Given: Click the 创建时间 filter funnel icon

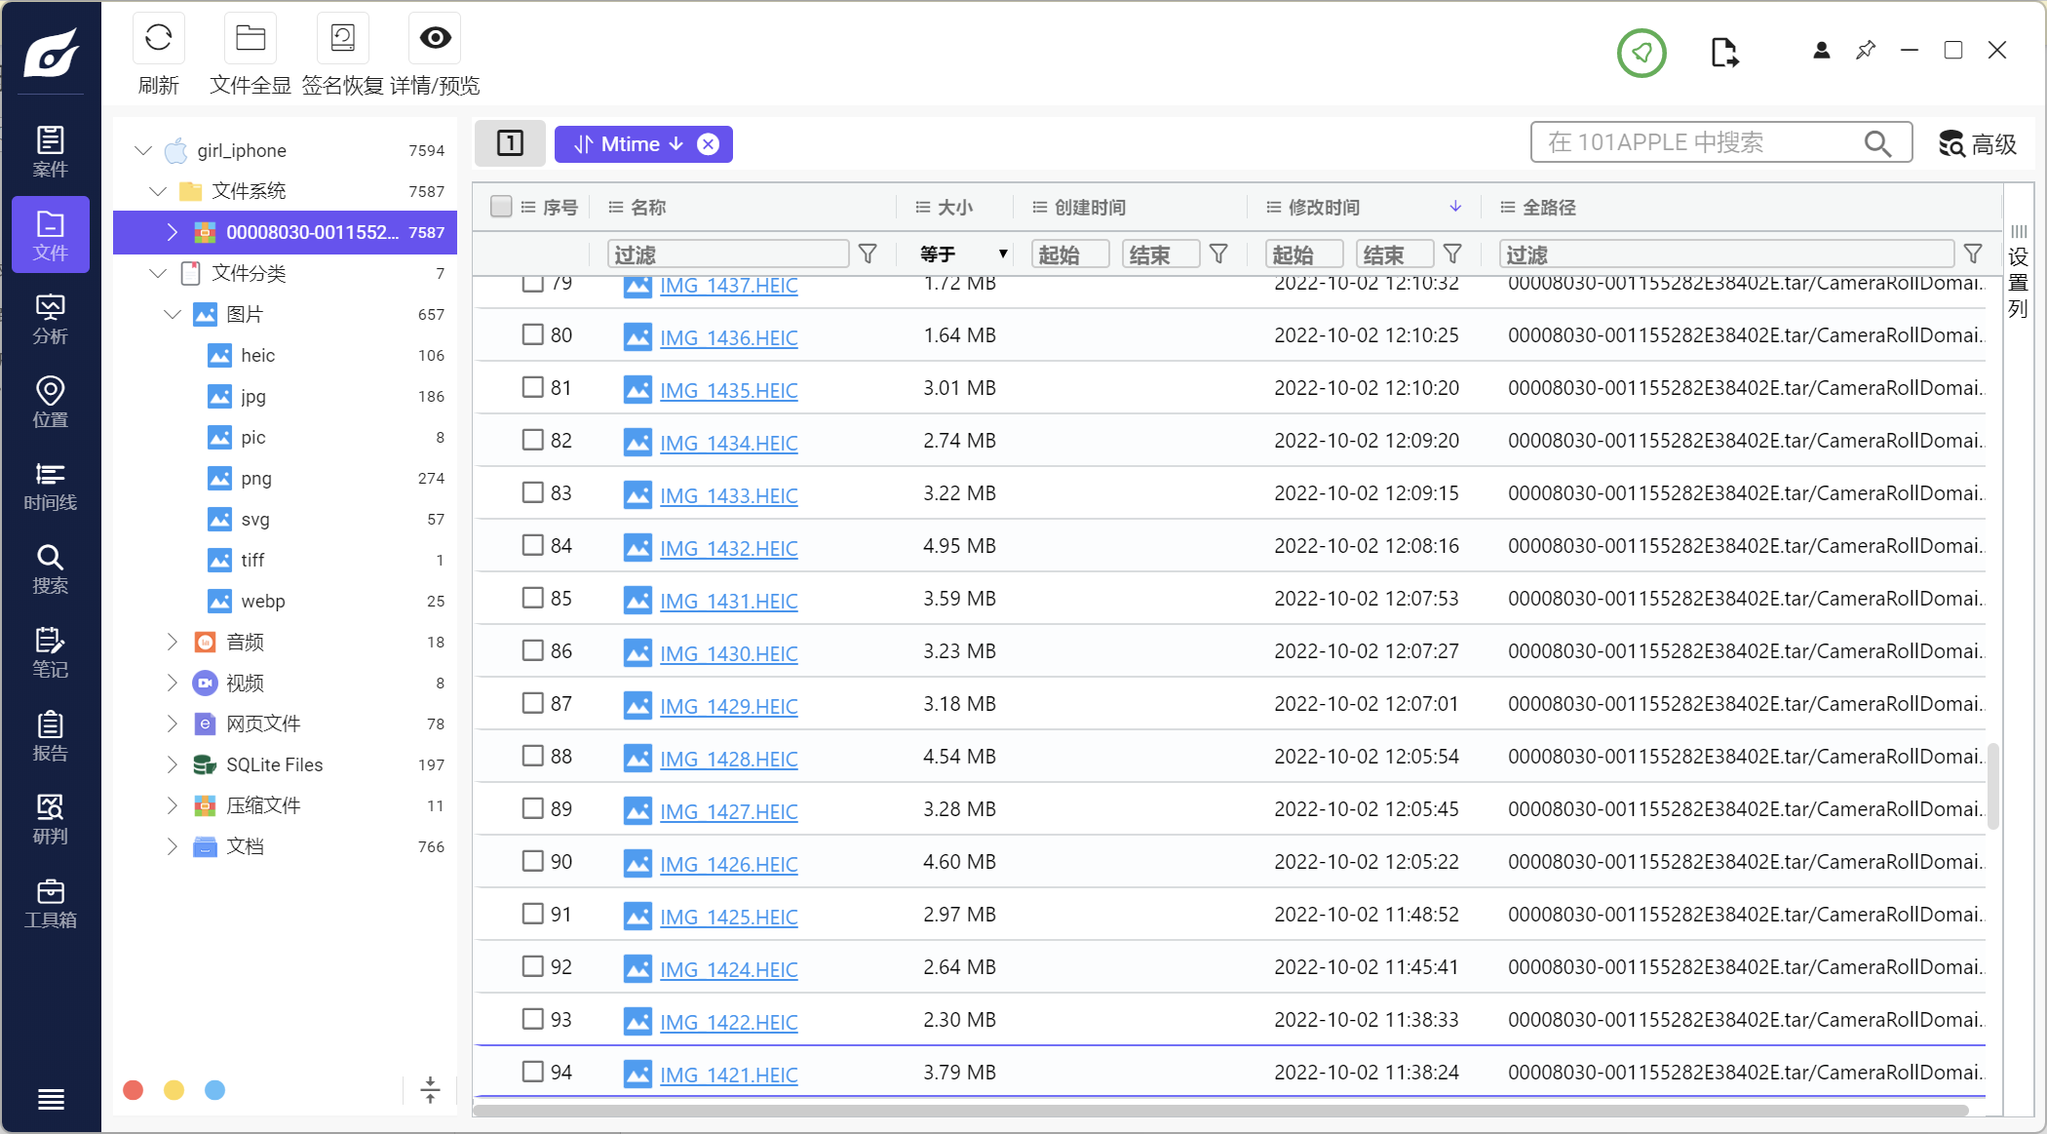Looking at the screenshot, I should point(1218,254).
